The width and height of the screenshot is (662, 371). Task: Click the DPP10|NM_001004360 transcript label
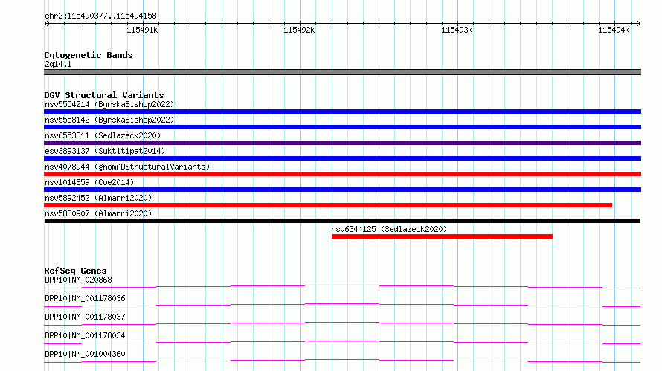pos(85,354)
